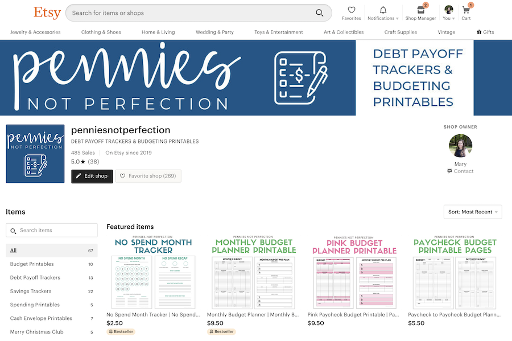
Task: Click the $5.50 price text
Action: tap(416, 323)
